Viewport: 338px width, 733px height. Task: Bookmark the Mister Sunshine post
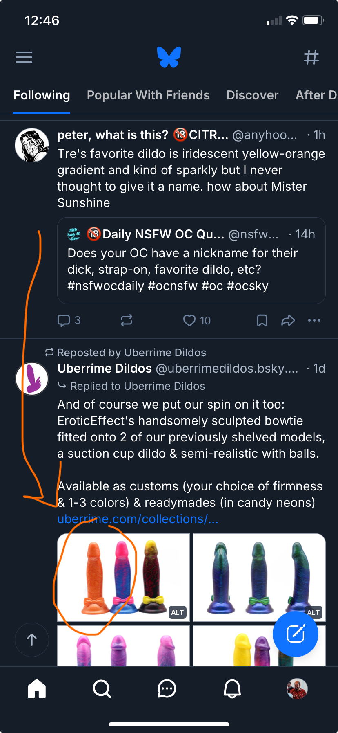pos(262,320)
